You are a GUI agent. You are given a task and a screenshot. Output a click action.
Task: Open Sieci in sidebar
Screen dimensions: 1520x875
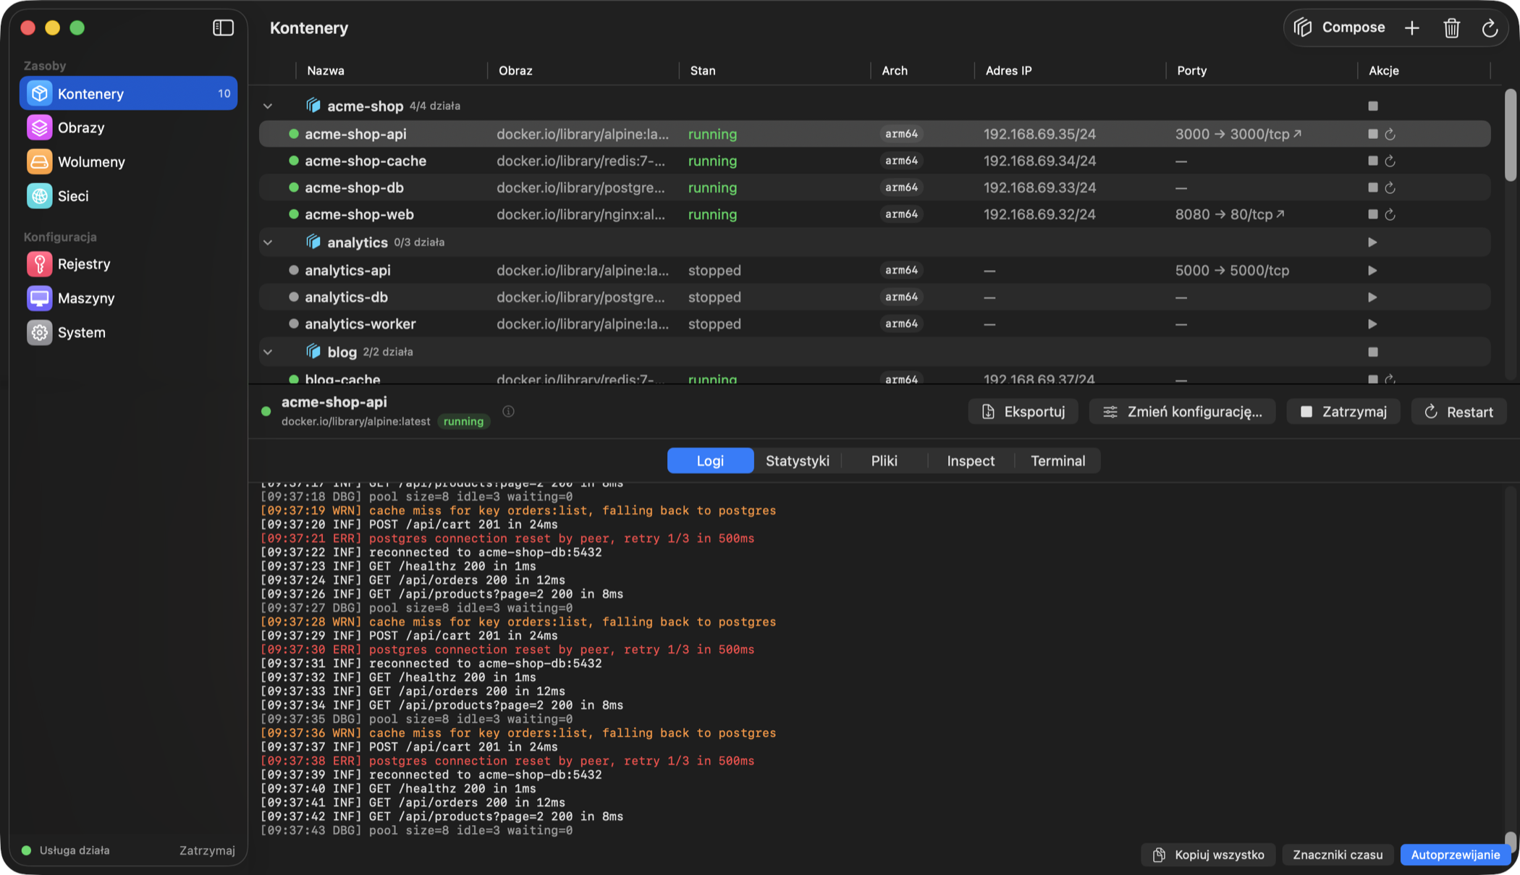coord(128,195)
